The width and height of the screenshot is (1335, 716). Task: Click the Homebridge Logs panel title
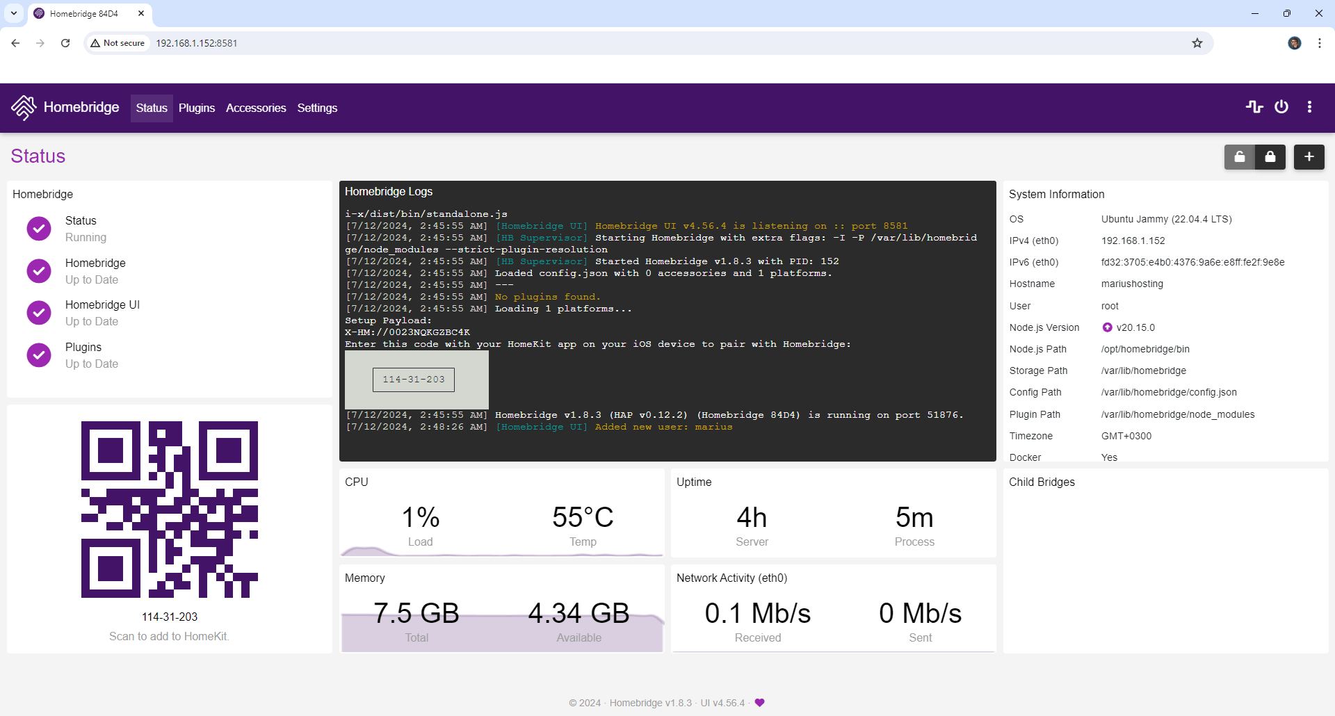pyautogui.click(x=389, y=192)
